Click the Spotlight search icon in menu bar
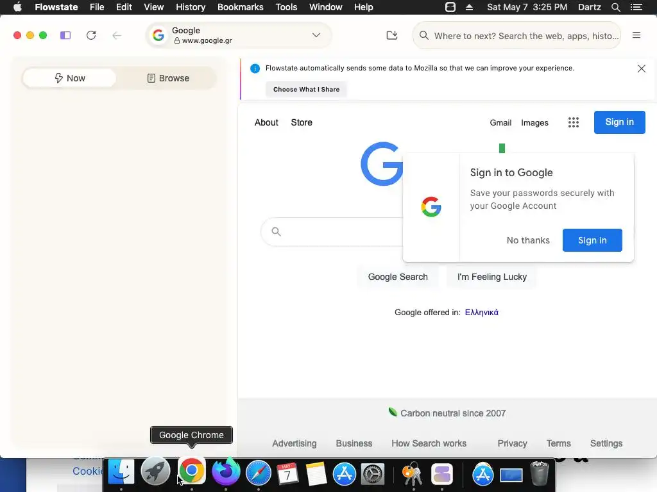This screenshot has width=657, height=492. pos(615,7)
